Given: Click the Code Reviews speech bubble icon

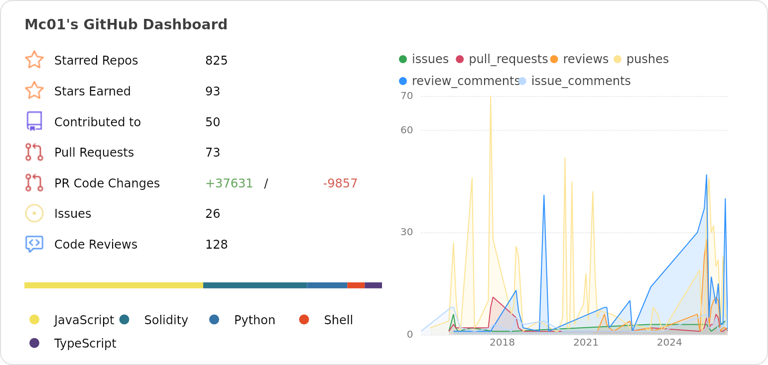Looking at the screenshot, I should coord(34,244).
